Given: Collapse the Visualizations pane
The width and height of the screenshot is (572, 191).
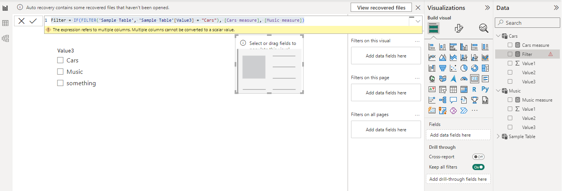Looking at the screenshot, I should point(487,8).
